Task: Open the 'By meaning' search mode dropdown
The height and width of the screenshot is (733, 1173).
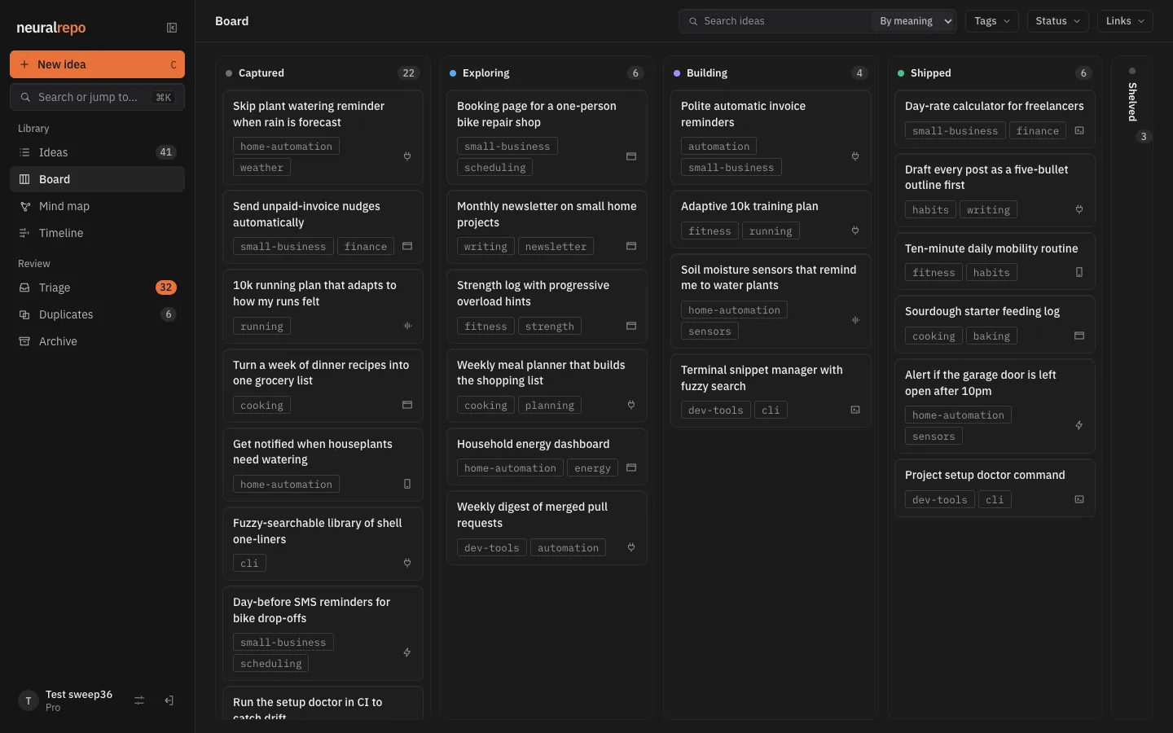Action: [x=915, y=21]
